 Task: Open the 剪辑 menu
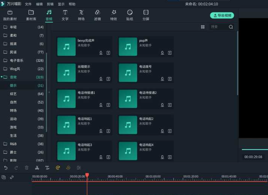[50, 4]
